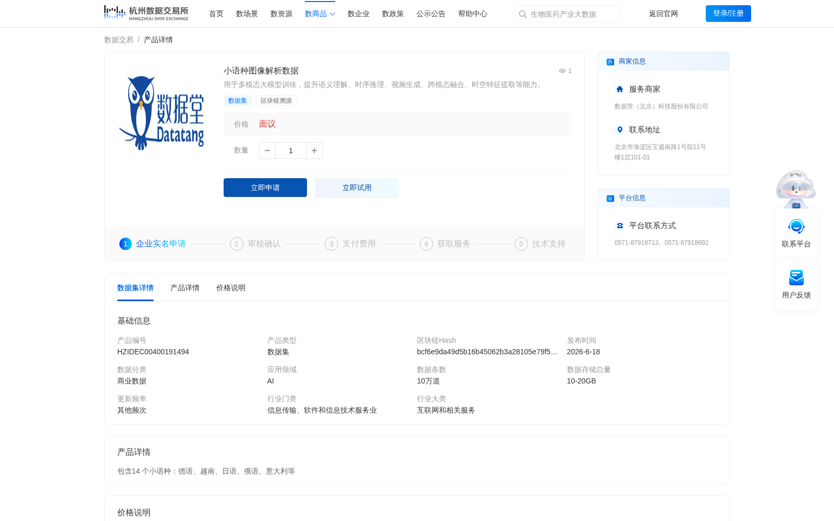Click step 1 企业实名申请 circle
The image size is (834, 521).
(x=126, y=244)
